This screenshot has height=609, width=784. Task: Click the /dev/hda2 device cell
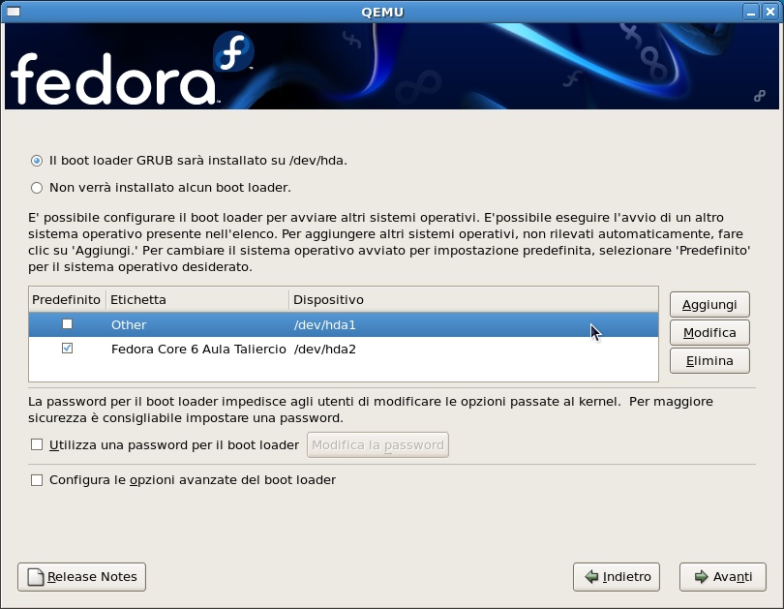325,349
